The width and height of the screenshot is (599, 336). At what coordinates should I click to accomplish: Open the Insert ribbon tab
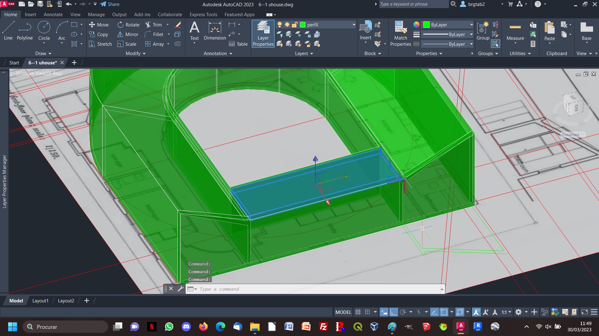(30, 14)
